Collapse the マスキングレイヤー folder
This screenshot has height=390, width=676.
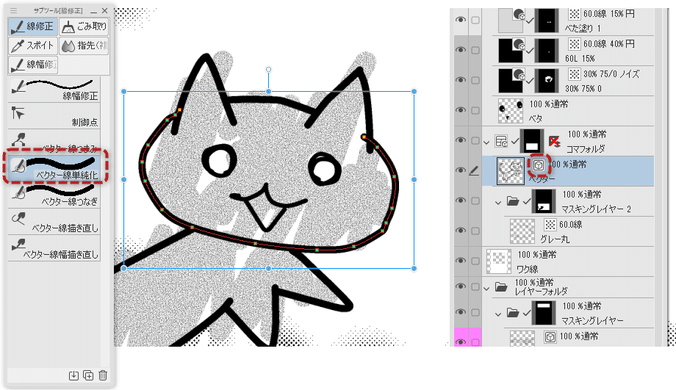point(499,314)
